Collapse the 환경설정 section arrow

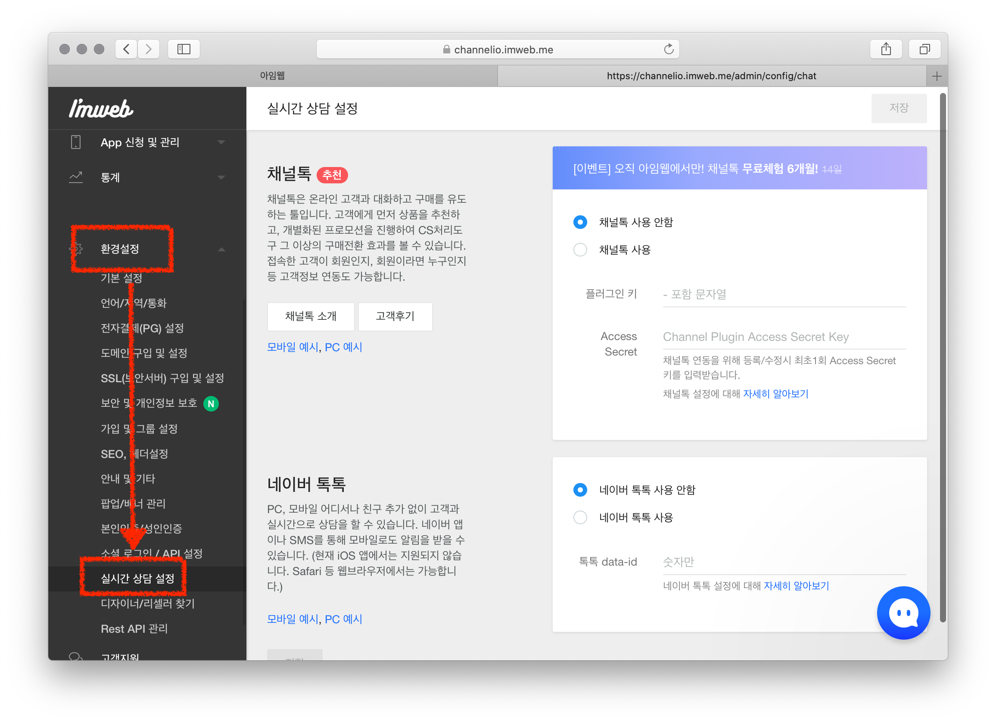[x=221, y=249]
